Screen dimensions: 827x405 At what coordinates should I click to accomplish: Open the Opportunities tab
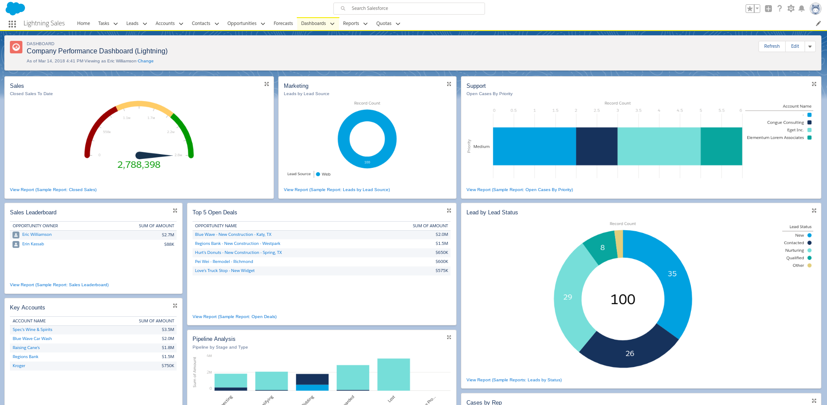coord(242,24)
